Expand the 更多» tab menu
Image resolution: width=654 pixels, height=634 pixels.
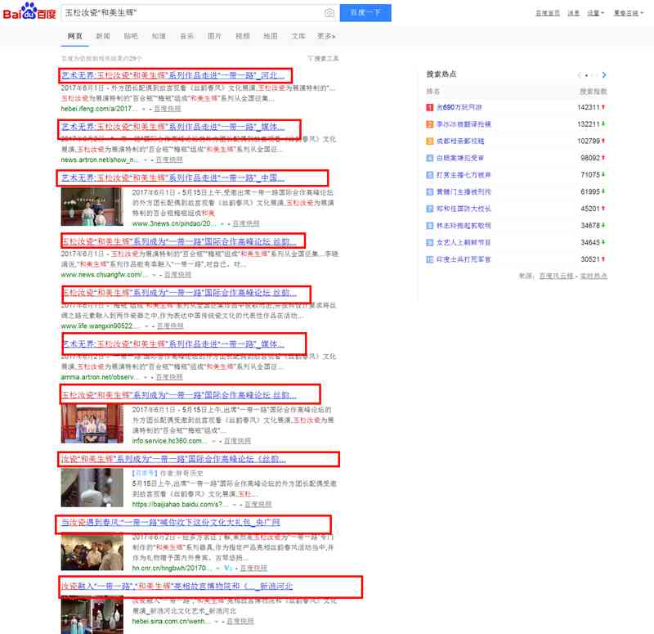(326, 36)
